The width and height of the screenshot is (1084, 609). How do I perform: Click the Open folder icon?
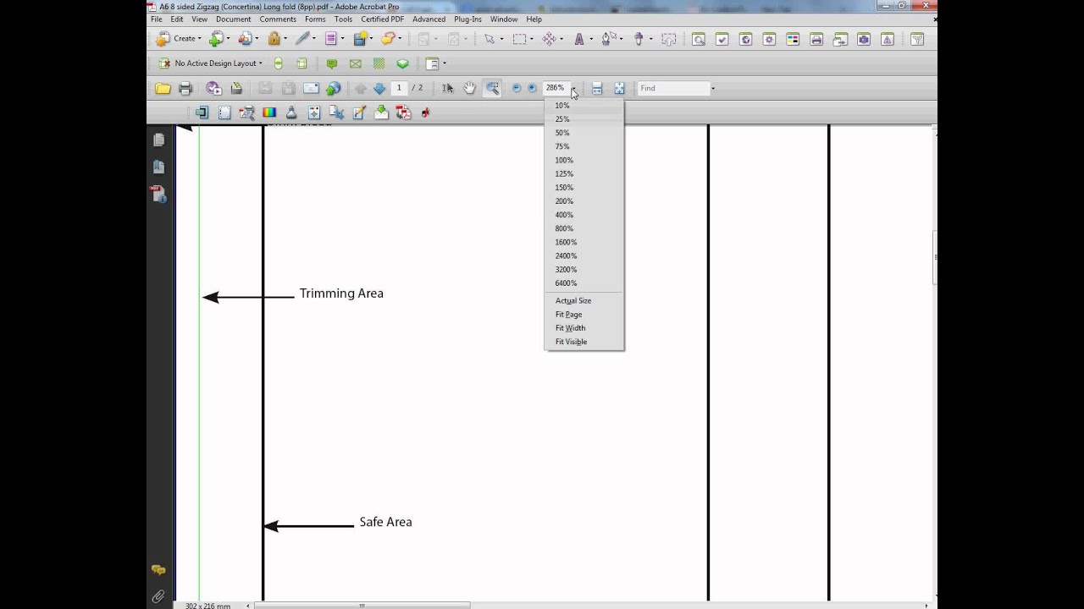coord(163,88)
